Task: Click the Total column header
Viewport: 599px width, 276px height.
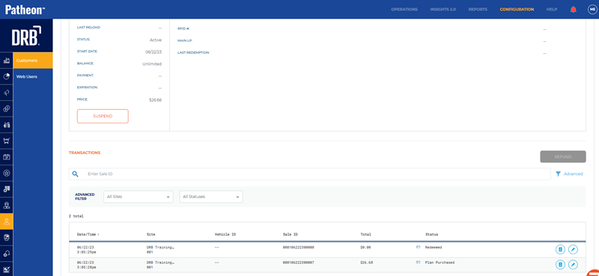Action: click(x=365, y=234)
